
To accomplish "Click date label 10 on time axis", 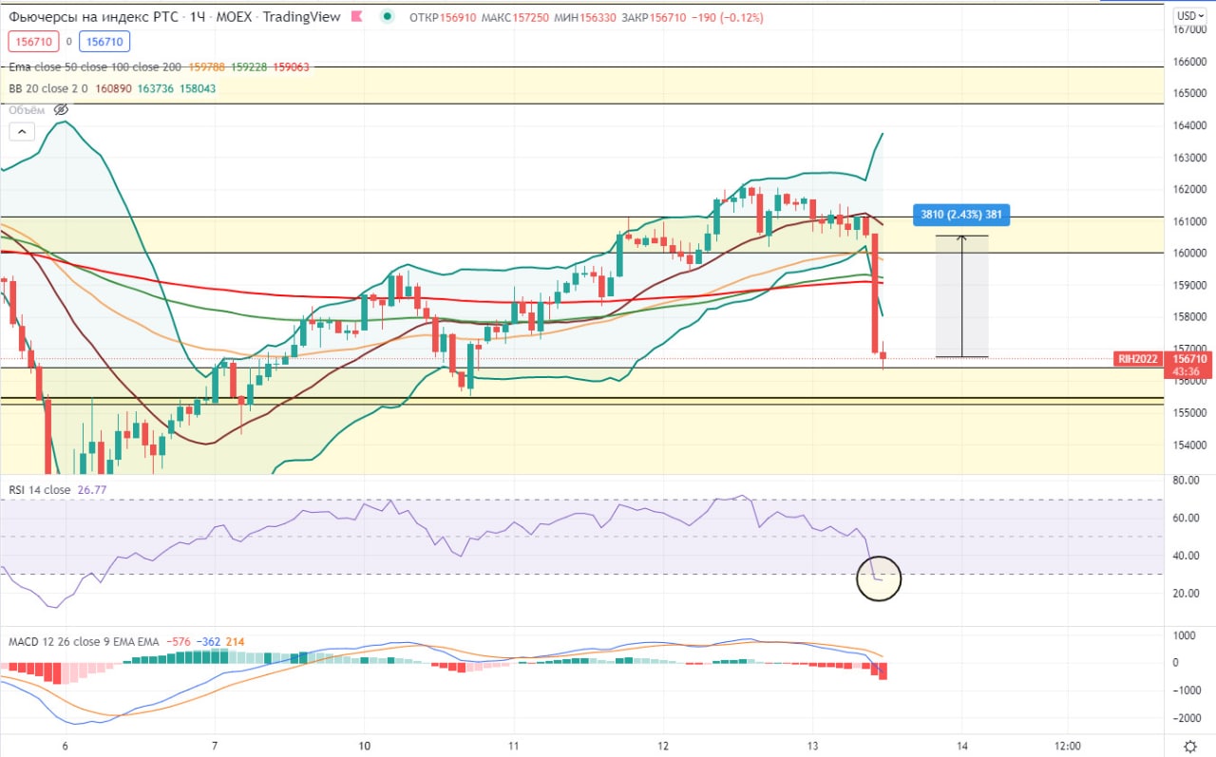I will [x=365, y=746].
